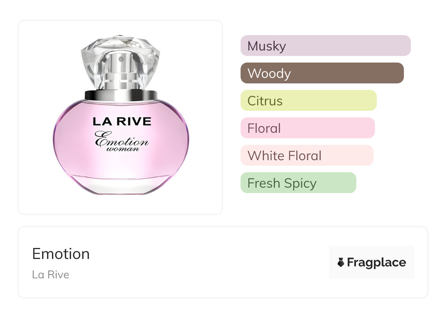Click the silver collar on the bottle neck
This screenshot has width=446, height=316.
[121, 95]
